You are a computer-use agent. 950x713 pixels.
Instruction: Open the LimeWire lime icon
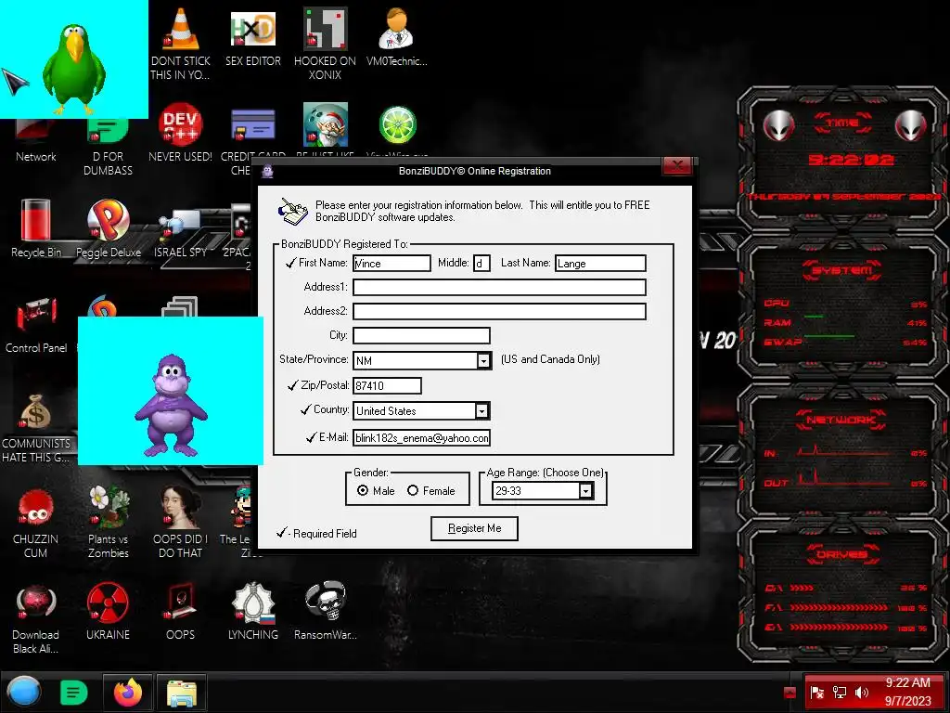(x=397, y=125)
